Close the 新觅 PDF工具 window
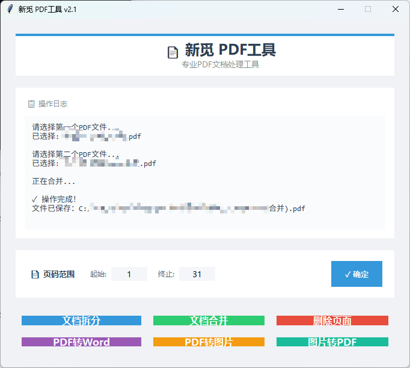 point(396,9)
